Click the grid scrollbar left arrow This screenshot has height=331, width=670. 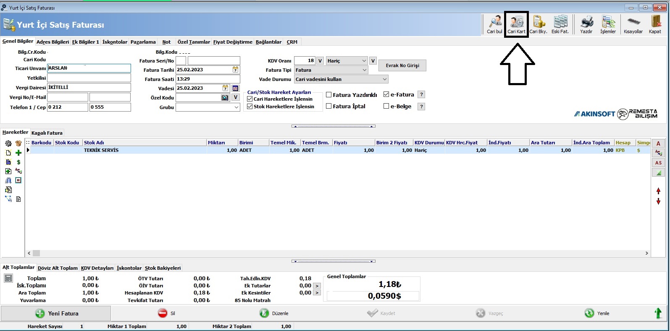29,253
